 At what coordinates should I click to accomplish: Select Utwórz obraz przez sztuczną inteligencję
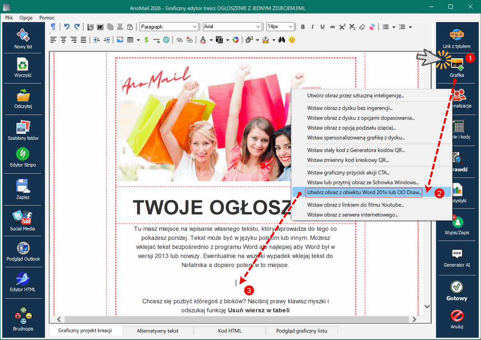(356, 96)
